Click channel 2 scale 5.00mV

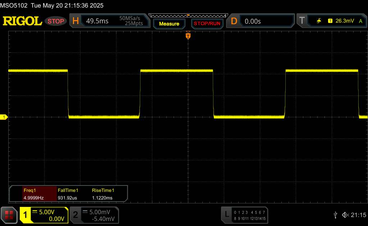[x=100, y=212]
